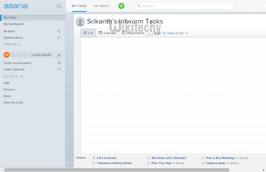Open the Teamwork Without Email video link
This screenshot has height=172, width=266.
tap(114, 163)
